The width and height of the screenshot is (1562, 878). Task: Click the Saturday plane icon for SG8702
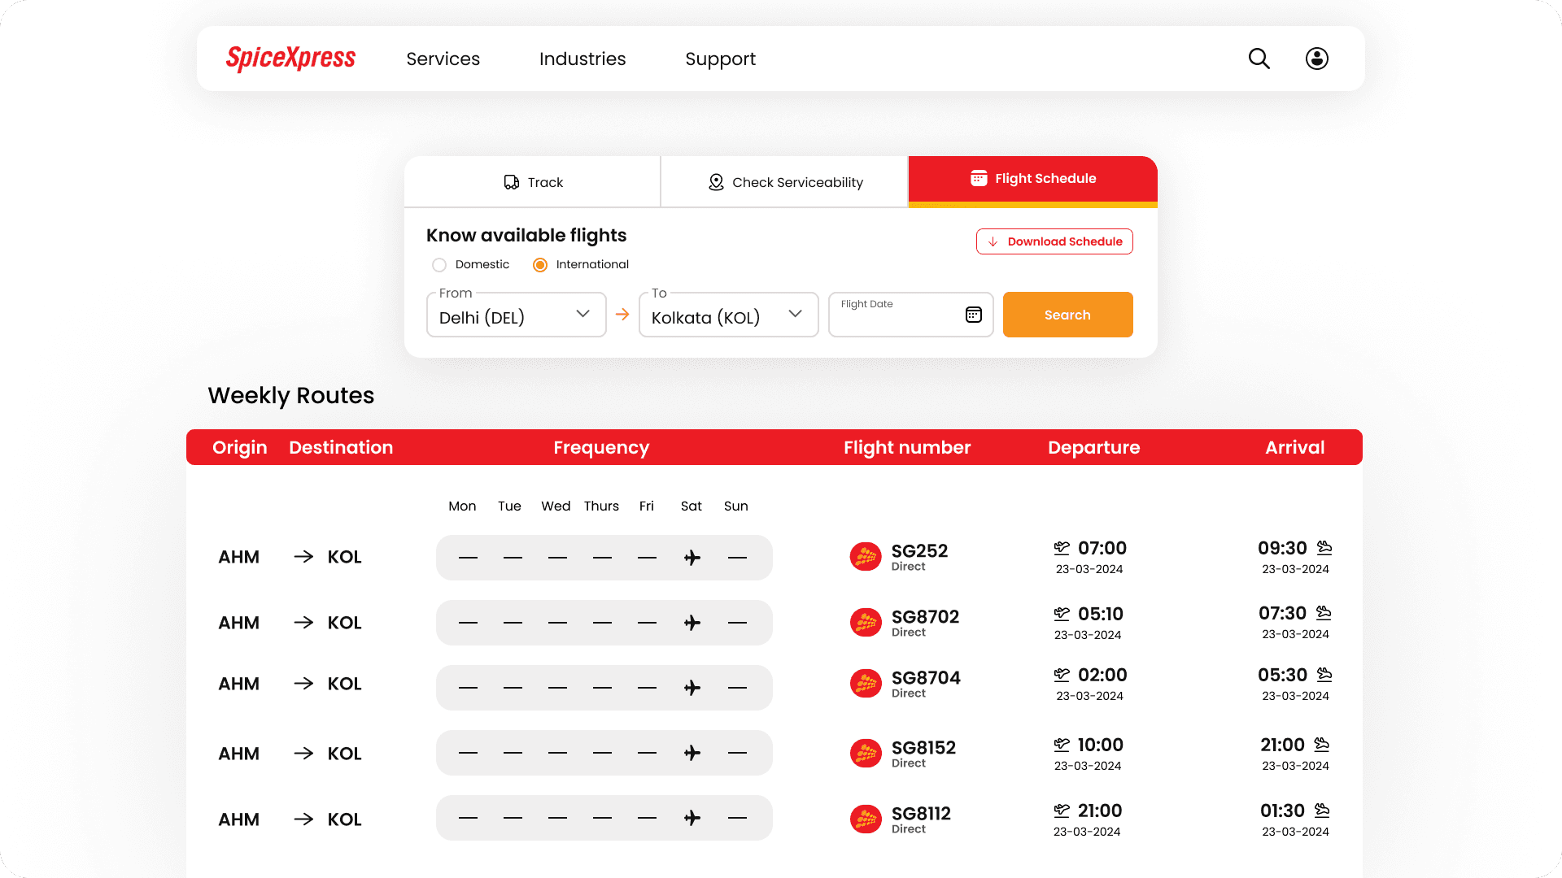(692, 623)
